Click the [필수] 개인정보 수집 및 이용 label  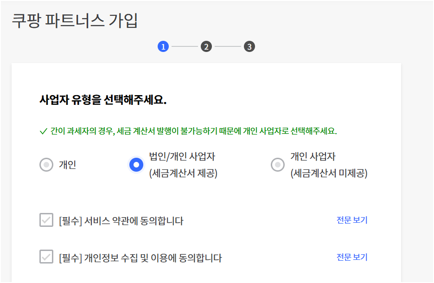pos(140,258)
